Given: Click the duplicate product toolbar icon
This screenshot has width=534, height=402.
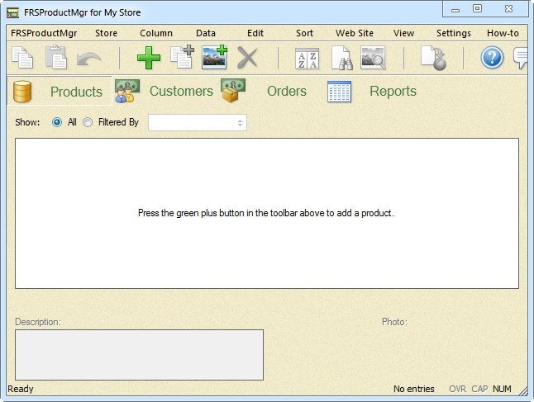Looking at the screenshot, I should tap(182, 58).
